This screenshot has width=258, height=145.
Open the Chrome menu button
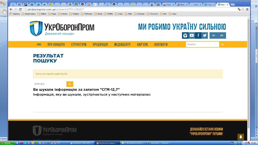(x=247, y=9)
